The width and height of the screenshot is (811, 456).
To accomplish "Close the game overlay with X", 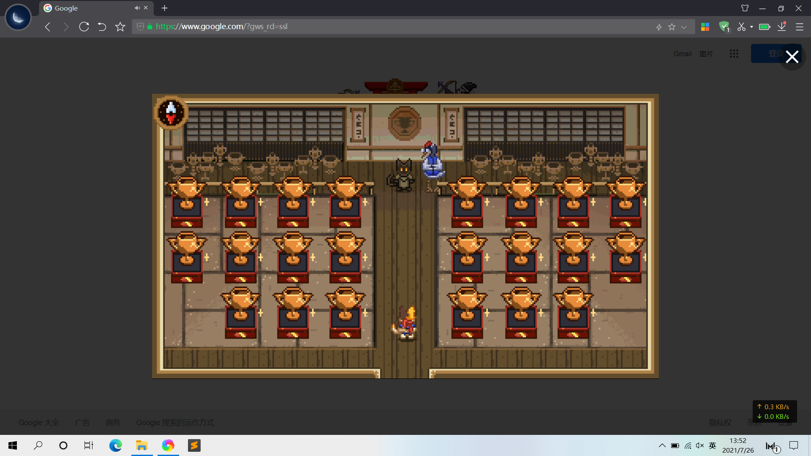I will (x=792, y=57).
